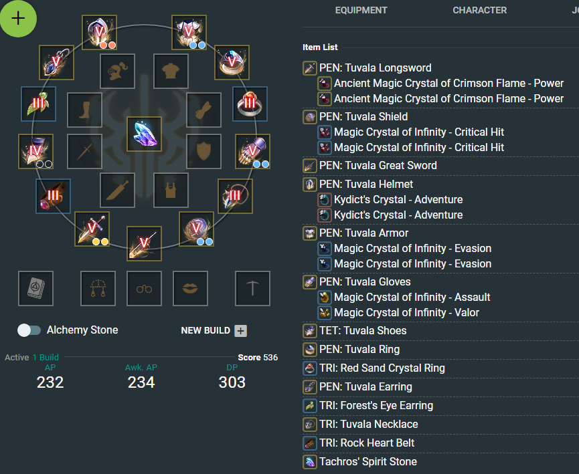Open the lips cosmetic slot

click(190, 288)
